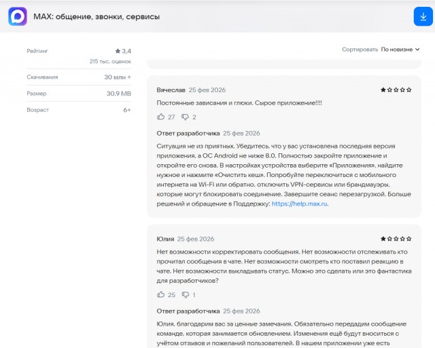The height and width of the screenshot is (348, 435).
Task: Click the 'Размер' row label
Action: [x=36, y=94]
